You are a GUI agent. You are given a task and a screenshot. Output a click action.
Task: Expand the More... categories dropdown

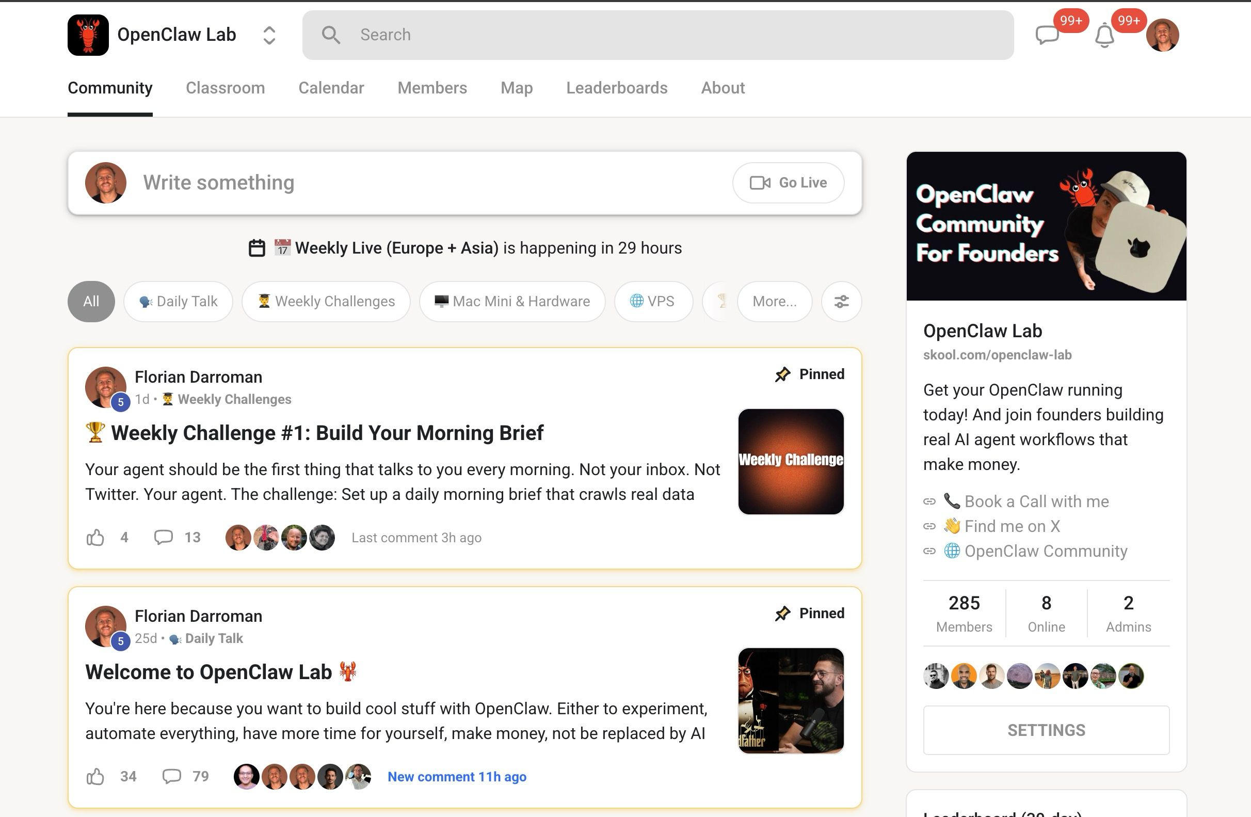click(x=774, y=302)
